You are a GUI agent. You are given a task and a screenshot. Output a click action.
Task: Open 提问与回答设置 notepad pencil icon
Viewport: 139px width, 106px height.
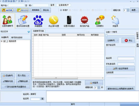(23, 20)
